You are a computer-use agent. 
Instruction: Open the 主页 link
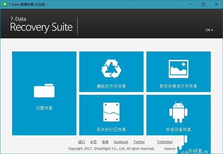pyautogui.click(x=93, y=142)
